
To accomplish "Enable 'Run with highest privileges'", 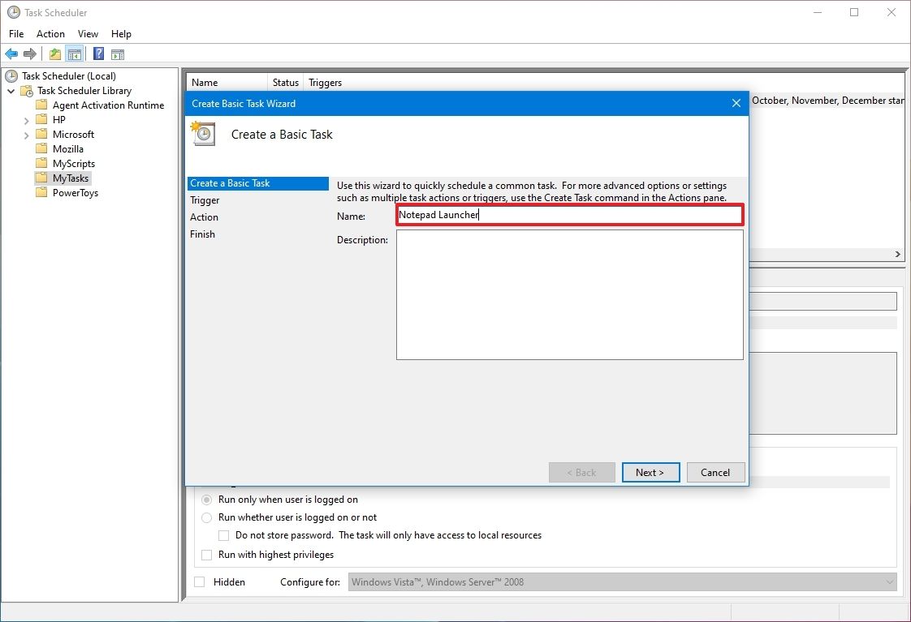I will coord(206,555).
